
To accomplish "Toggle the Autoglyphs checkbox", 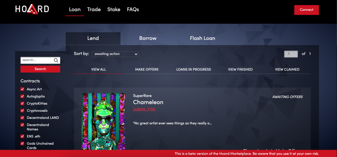I will tap(22, 96).
